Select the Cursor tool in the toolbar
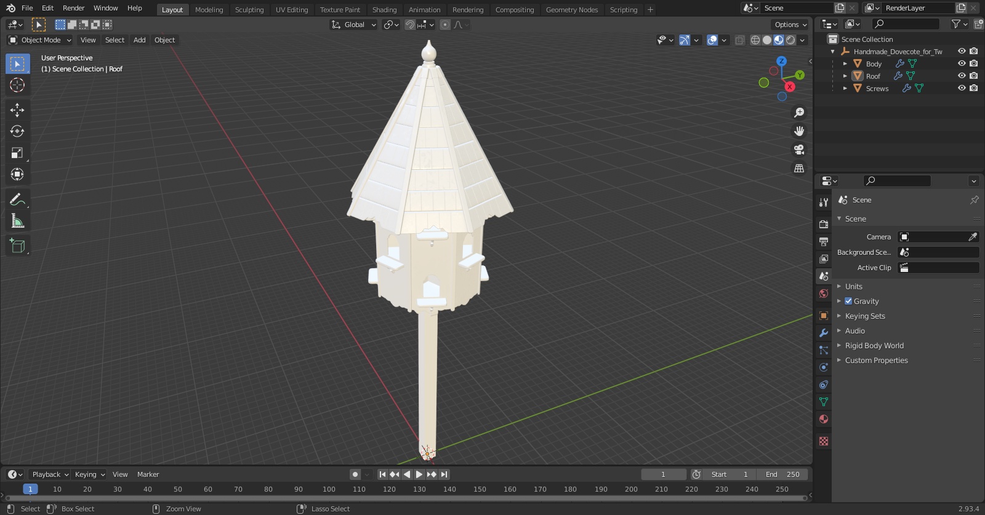985x515 pixels. click(17, 85)
